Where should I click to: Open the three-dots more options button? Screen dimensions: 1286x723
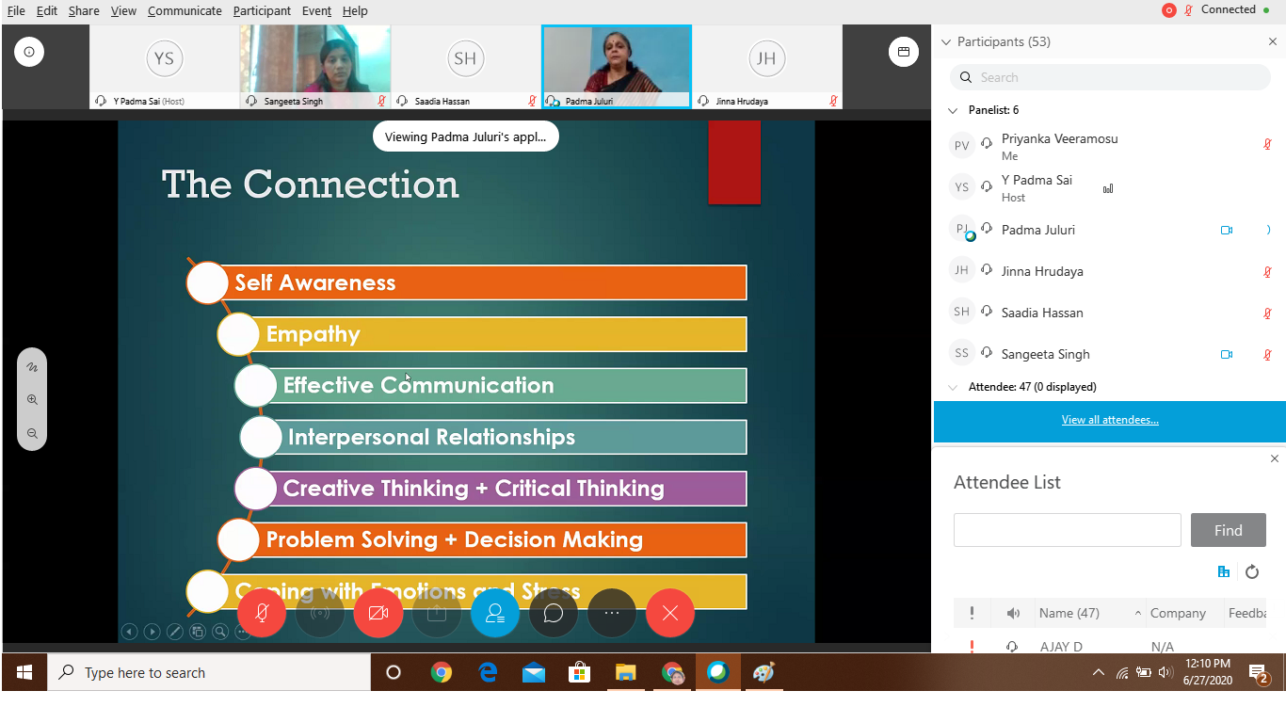pyautogui.click(x=612, y=613)
